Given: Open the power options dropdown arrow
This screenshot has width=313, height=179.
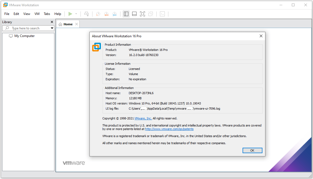Looking at the screenshot, I should [x=76, y=14].
